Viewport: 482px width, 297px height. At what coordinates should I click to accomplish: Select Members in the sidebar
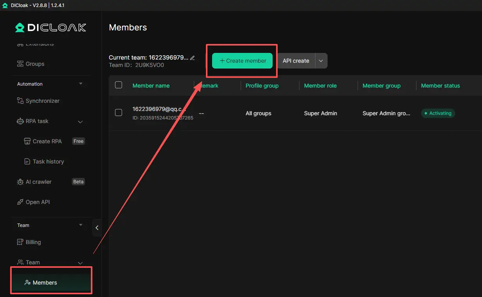point(45,283)
